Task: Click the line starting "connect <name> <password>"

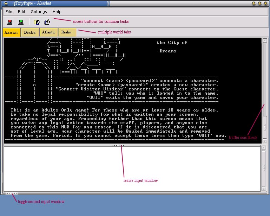Action: [150, 81]
